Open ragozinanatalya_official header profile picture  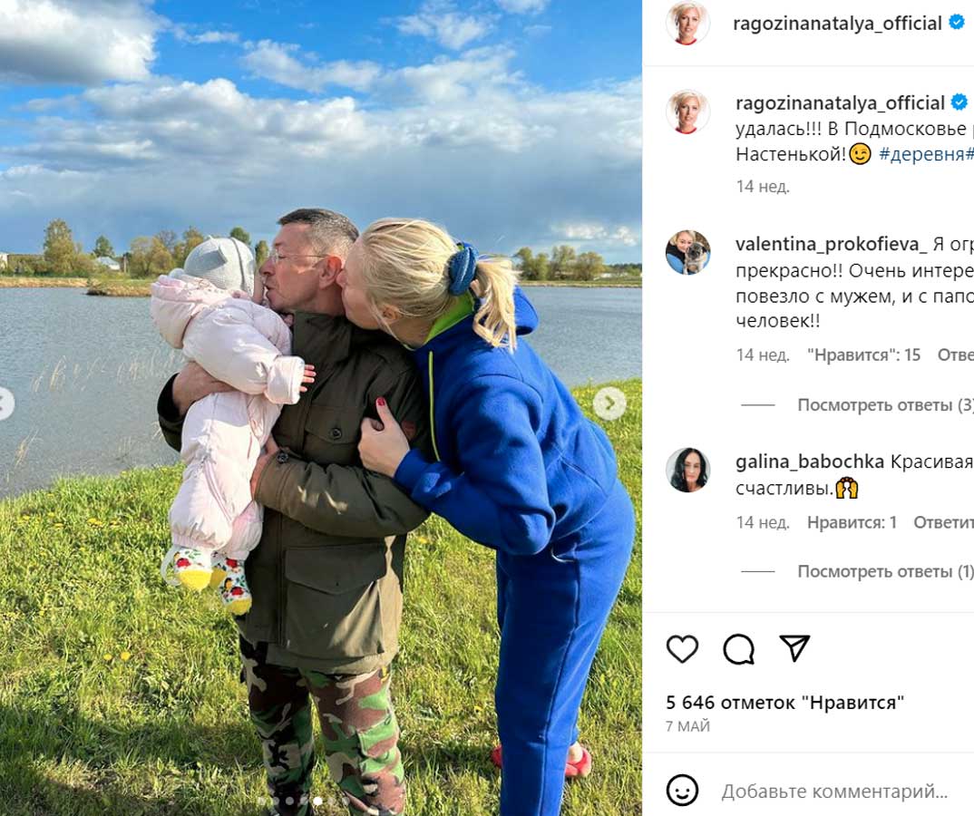[x=687, y=23]
